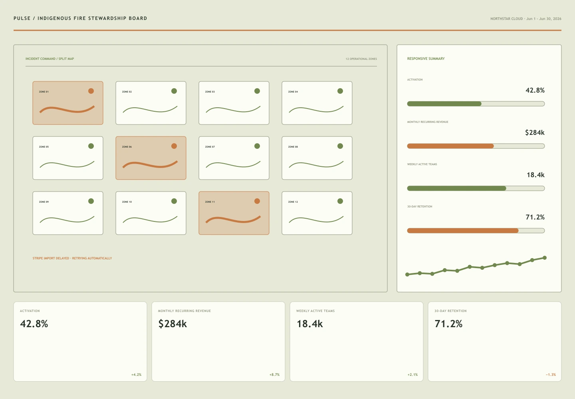Click the Zone 09 label text

coord(44,202)
